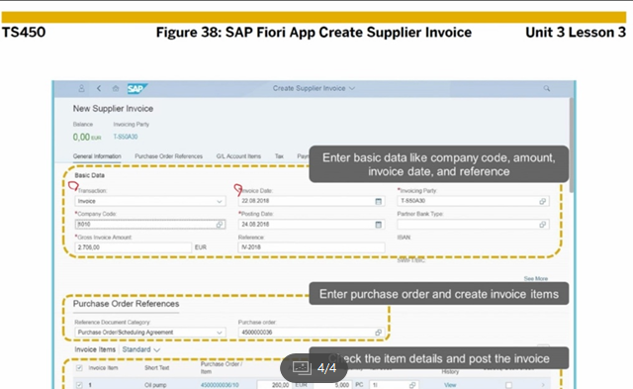This screenshot has width=633, height=389.
Task: Open the Invoice Date calendar picker
Action: pos(378,201)
